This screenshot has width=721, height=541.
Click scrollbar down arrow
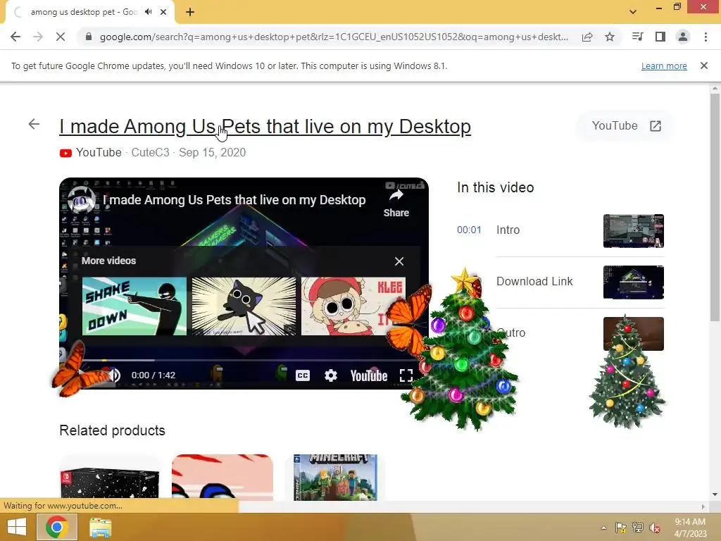[x=715, y=495]
